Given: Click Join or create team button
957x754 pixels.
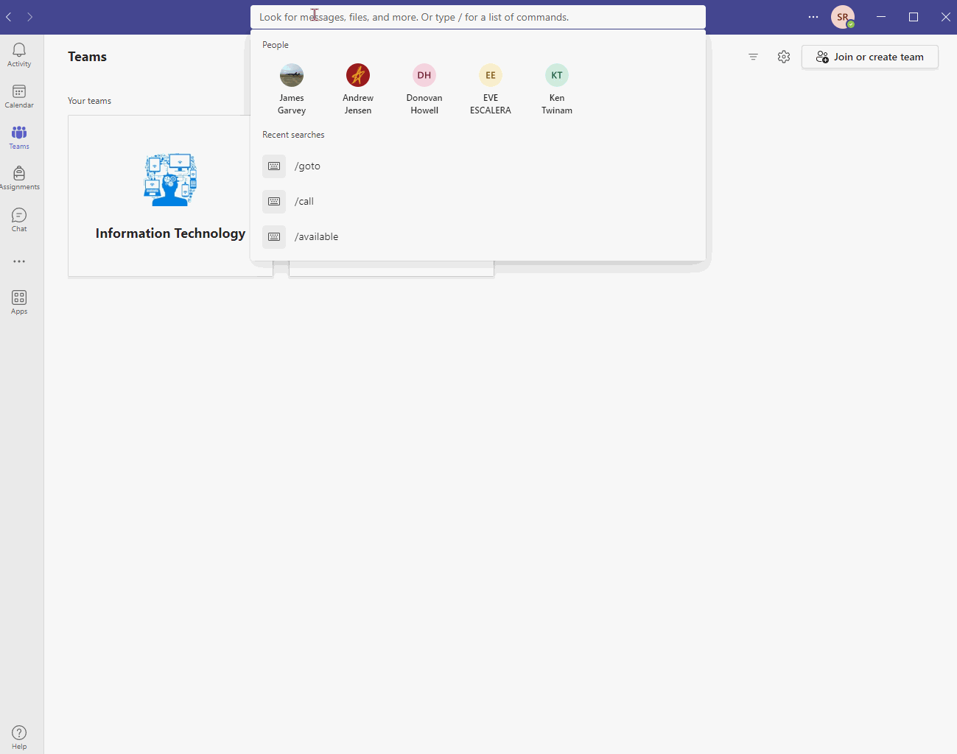Looking at the screenshot, I should pos(870,57).
